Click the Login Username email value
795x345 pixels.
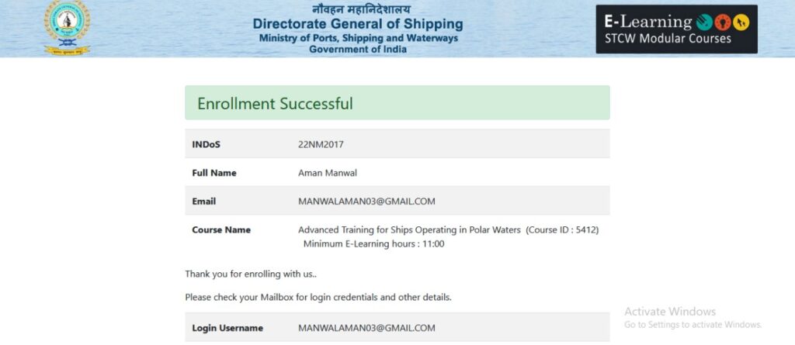pos(366,328)
